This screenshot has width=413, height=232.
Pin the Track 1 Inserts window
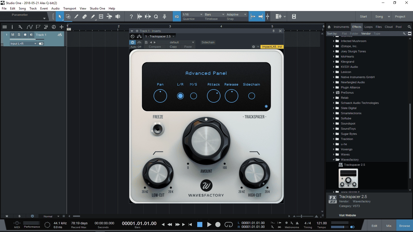click(x=274, y=31)
